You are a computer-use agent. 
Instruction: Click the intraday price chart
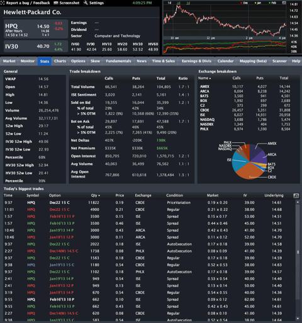pyautogui.click(x=225, y=21)
